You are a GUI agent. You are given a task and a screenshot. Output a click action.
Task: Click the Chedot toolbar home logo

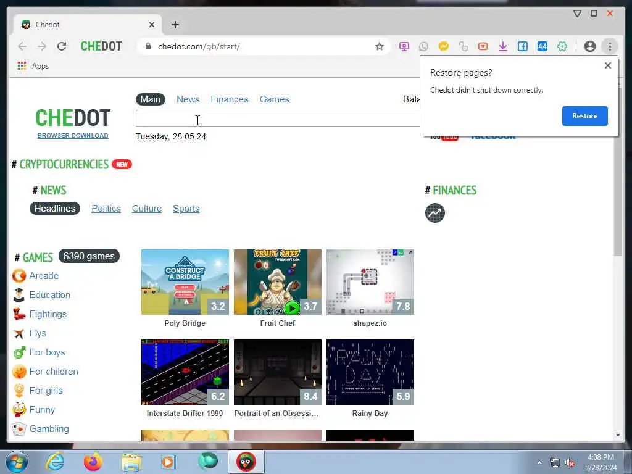101,46
